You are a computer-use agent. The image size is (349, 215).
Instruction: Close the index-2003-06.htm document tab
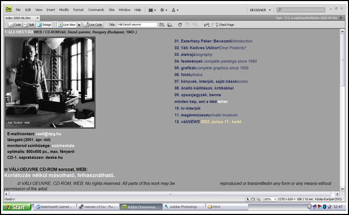tap(38, 18)
